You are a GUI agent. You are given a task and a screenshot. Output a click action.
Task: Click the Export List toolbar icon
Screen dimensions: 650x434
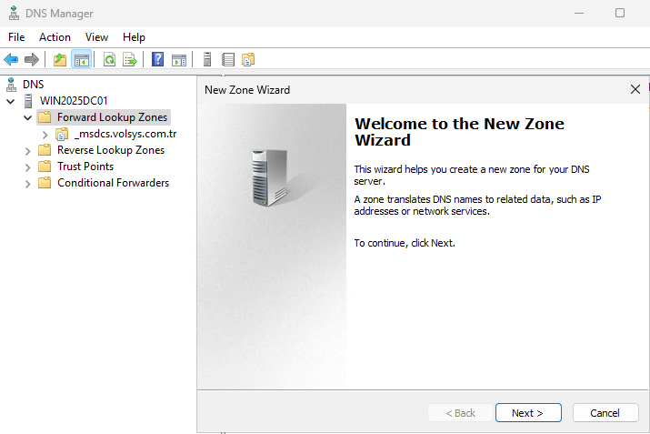click(x=130, y=60)
